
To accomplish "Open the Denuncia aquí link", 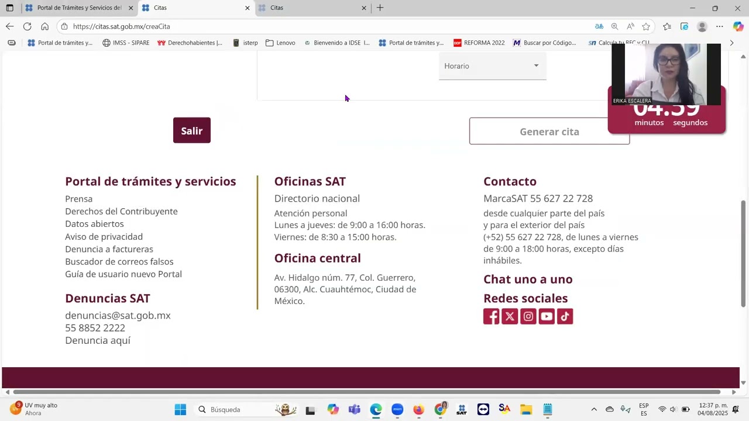I will (98, 340).
